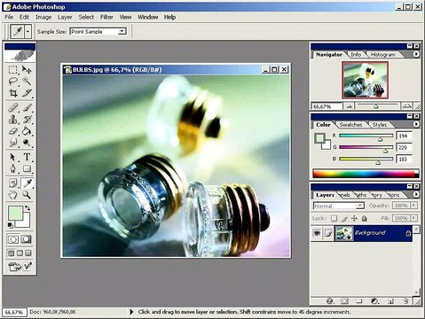The image size is (425, 319).
Task: Select the Crop tool
Action: [12, 93]
